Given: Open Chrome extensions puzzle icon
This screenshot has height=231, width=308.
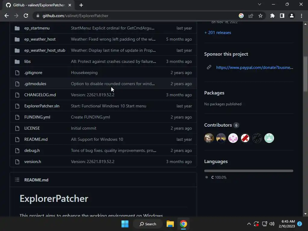Looking at the screenshot, I should tap(273, 16).
